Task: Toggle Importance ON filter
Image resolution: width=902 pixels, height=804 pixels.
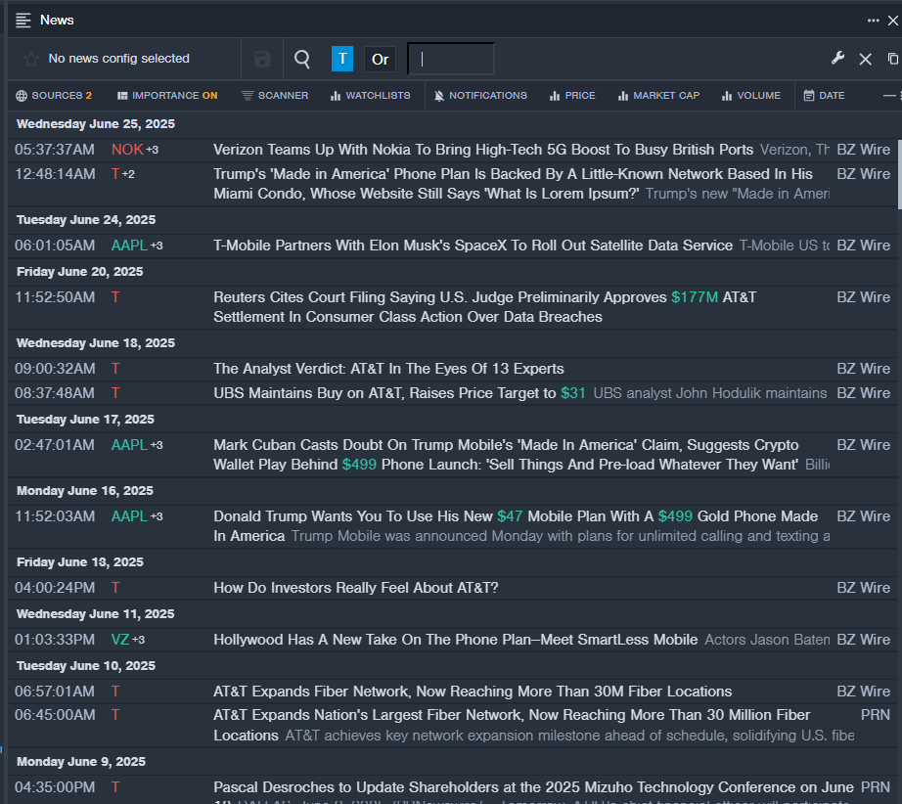Action: (167, 96)
